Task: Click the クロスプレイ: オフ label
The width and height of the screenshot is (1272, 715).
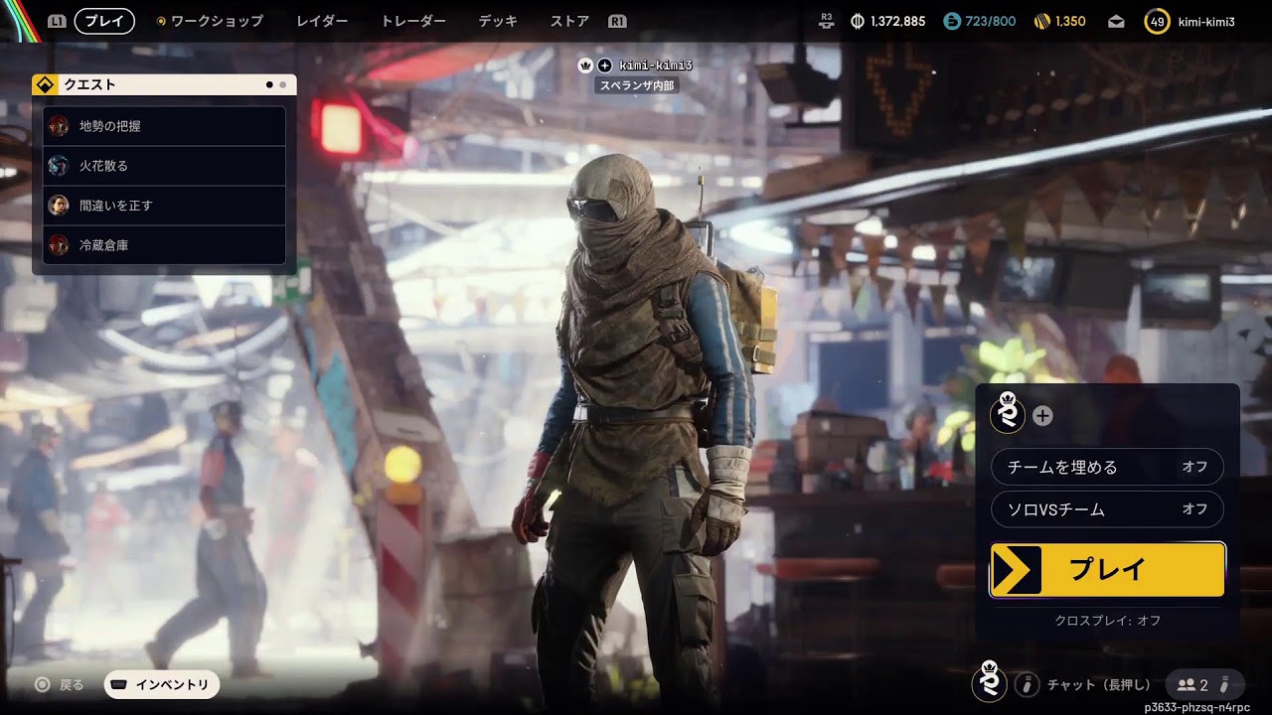Action: pyautogui.click(x=1107, y=621)
